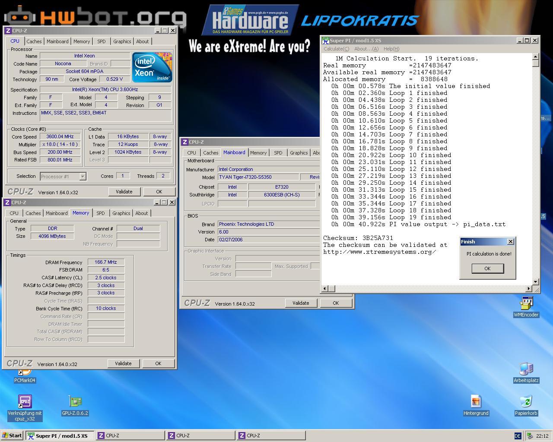The height and width of the screenshot is (442, 553).
Task: Open the WMEncoder desktop icon
Action: pyautogui.click(x=526, y=307)
